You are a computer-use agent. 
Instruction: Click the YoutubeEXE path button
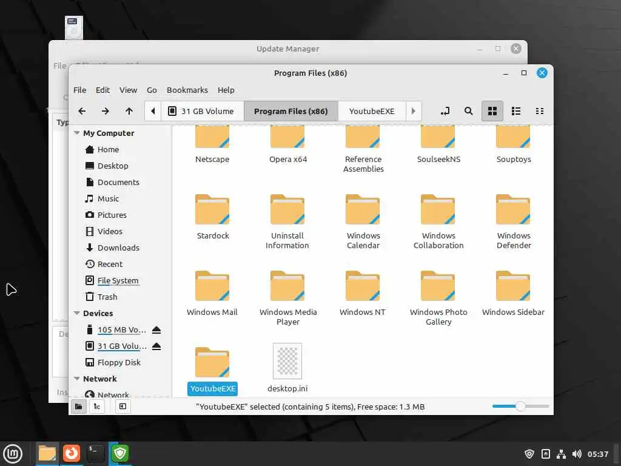372,111
